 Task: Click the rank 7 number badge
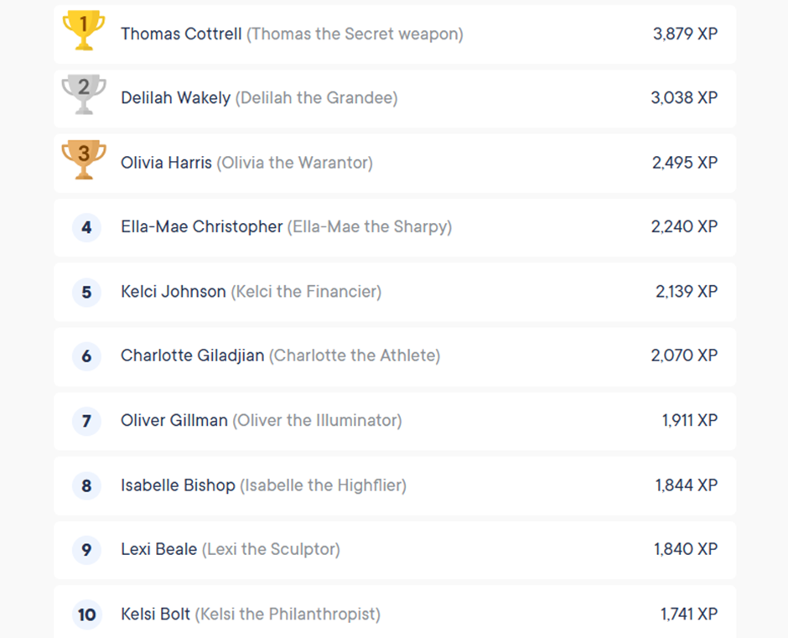coord(86,421)
